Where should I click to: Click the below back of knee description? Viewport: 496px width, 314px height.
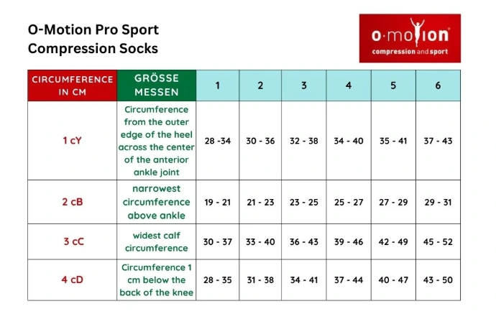coord(157,280)
